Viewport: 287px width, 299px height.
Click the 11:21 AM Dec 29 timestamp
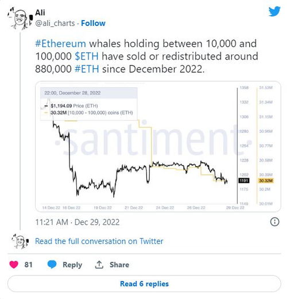[77, 222]
